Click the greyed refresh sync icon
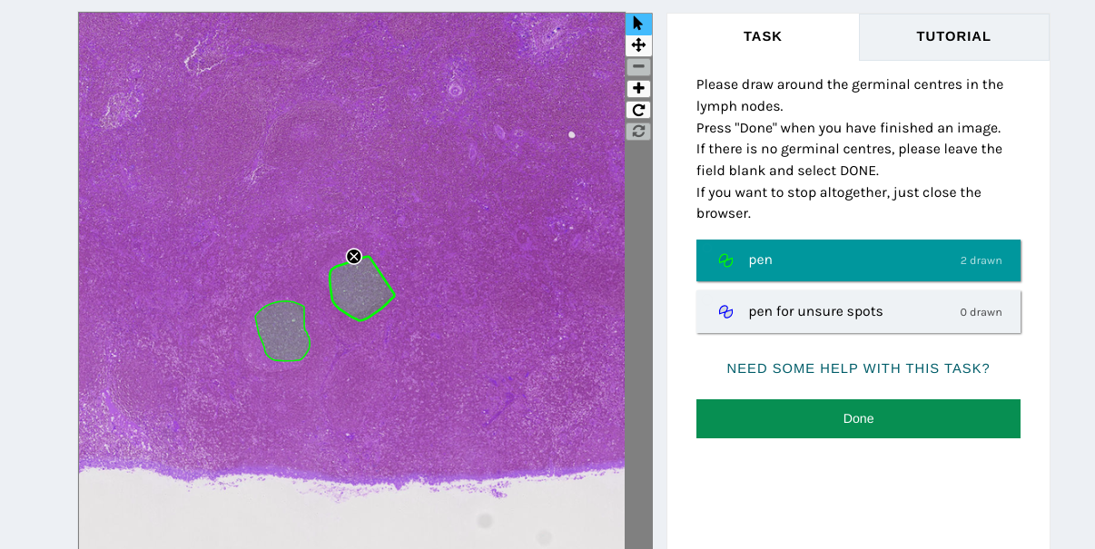The width and height of the screenshot is (1095, 549). click(638, 132)
